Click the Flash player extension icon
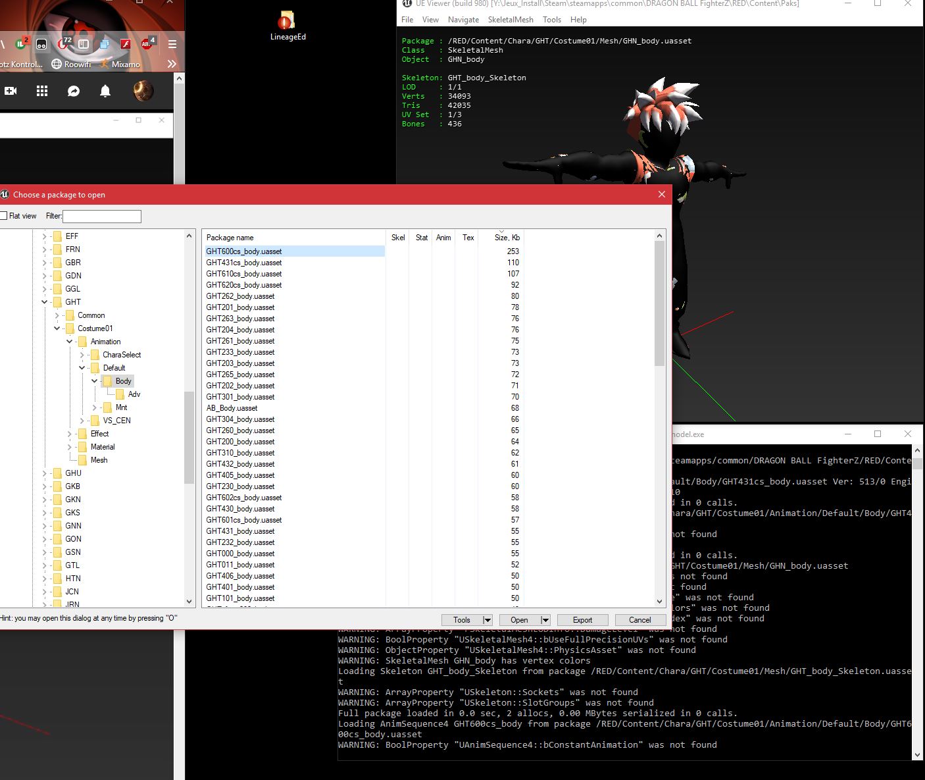Image resolution: width=925 pixels, height=780 pixels. tap(126, 44)
